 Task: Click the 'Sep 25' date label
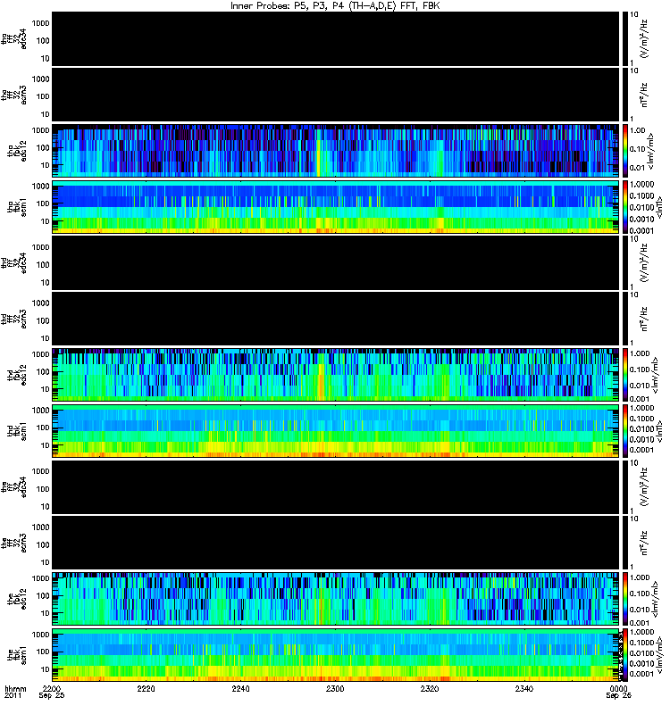(x=52, y=696)
